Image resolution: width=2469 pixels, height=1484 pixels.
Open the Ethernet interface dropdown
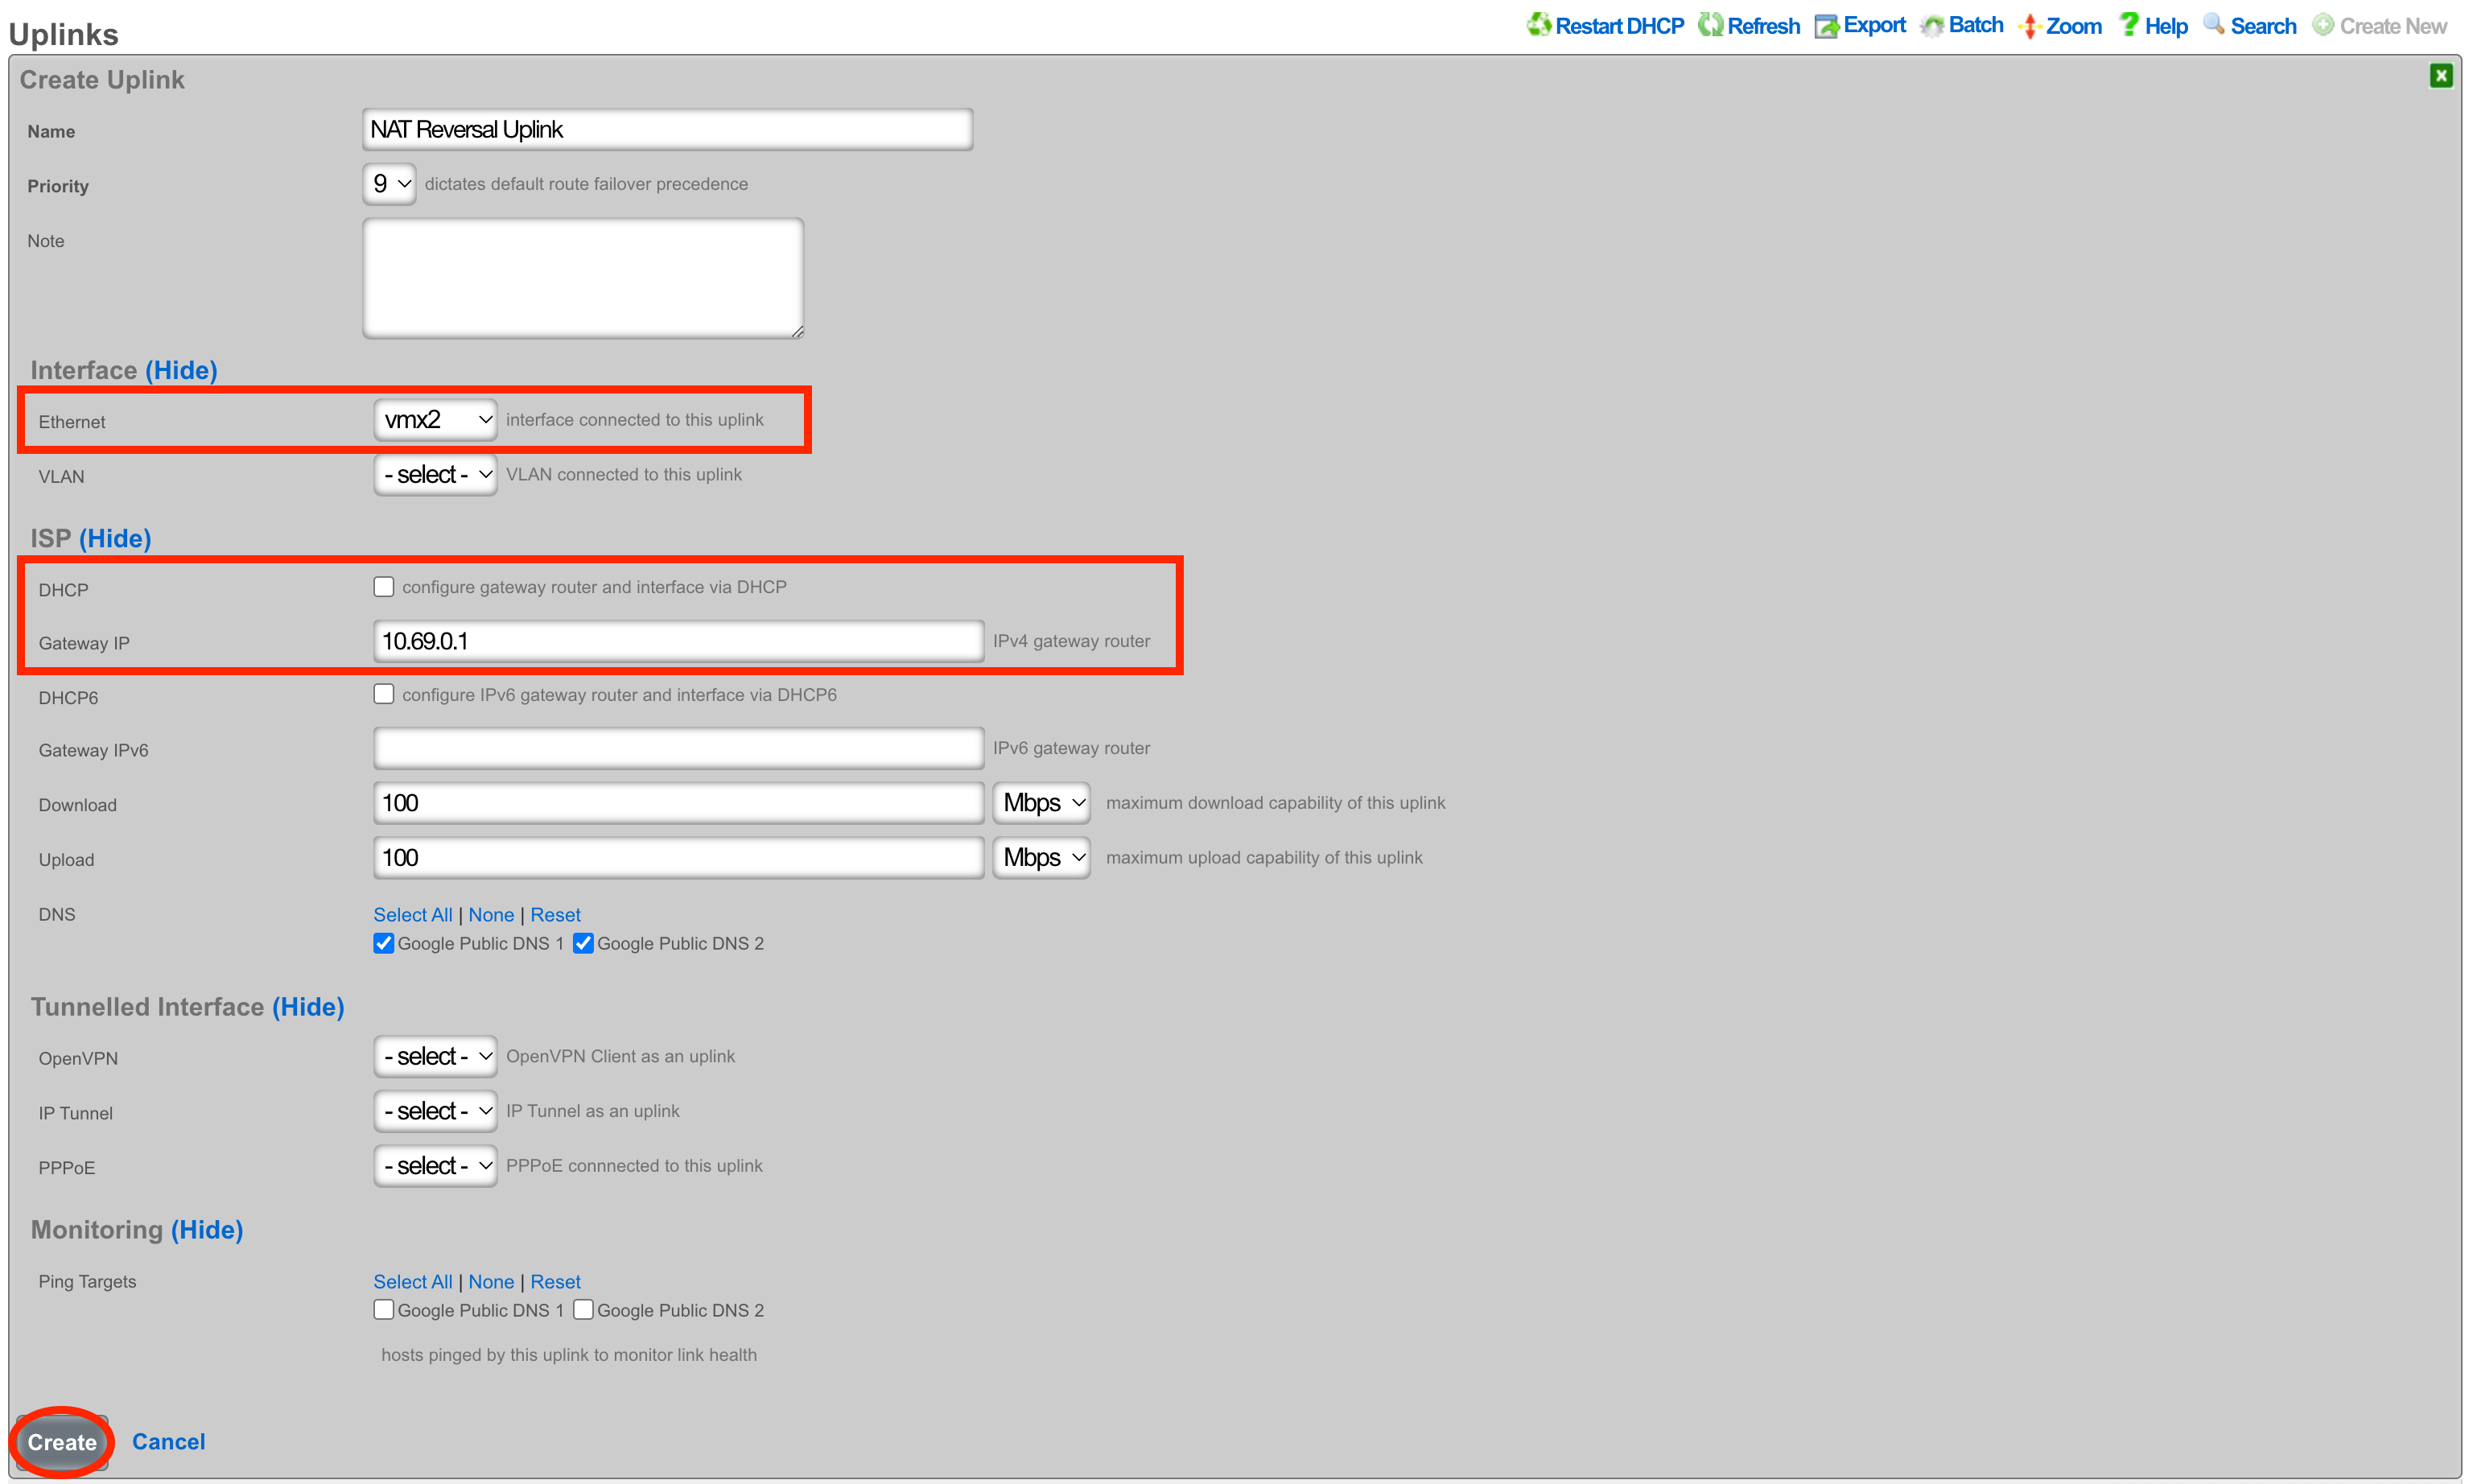tap(436, 420)
